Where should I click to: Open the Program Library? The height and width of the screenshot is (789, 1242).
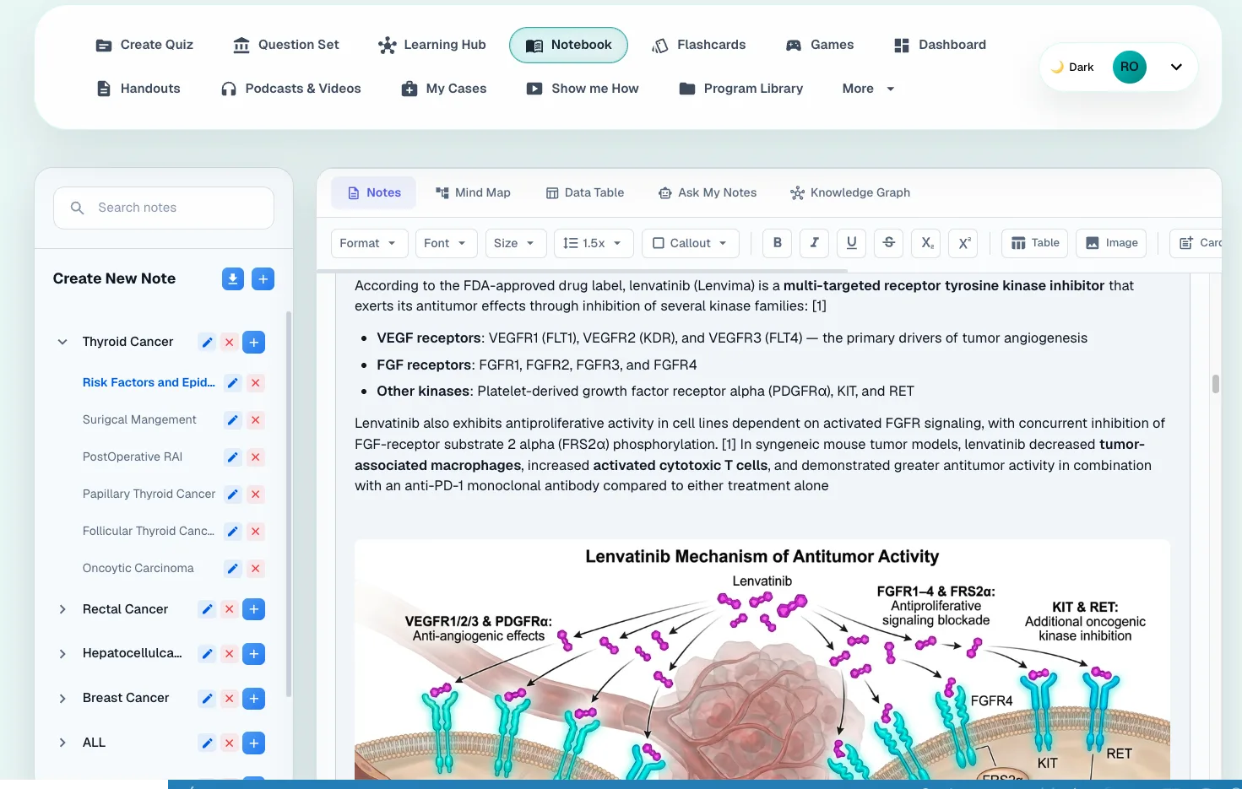741,89
